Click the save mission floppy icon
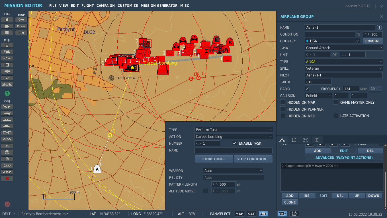The height and width of the screenshot is (218, 387). (x=7, y=33)
